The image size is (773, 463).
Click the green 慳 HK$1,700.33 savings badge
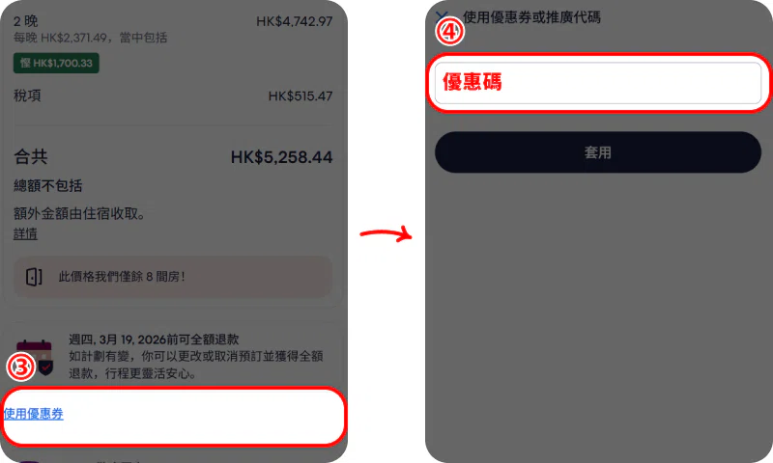(x=56, y=63)
